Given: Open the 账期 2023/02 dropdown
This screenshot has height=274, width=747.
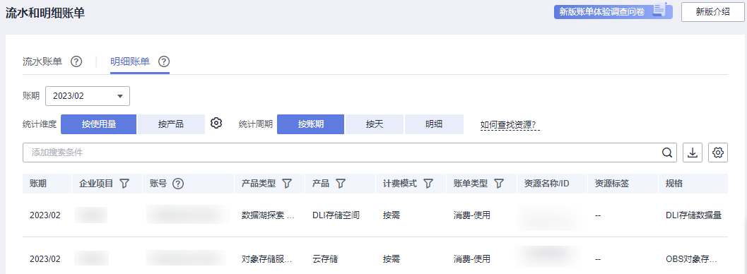Looking at the screenshot, I should pyautogui.click(x=88, y=95).
